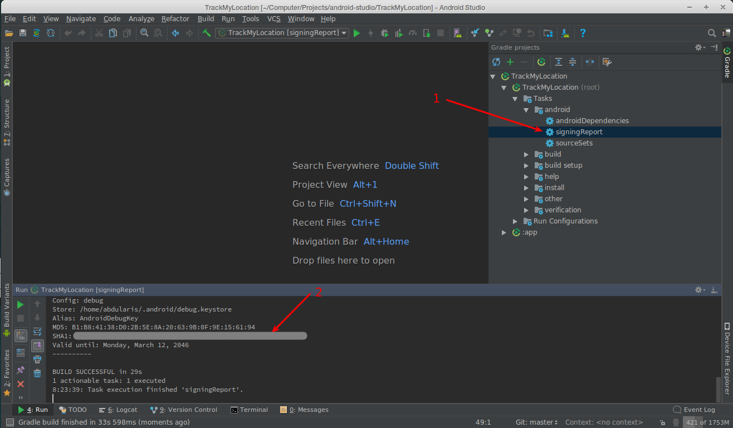Expand the build tasks group
Image resolution: width=733 pixels, height=428 pixels.
[526, 154]
